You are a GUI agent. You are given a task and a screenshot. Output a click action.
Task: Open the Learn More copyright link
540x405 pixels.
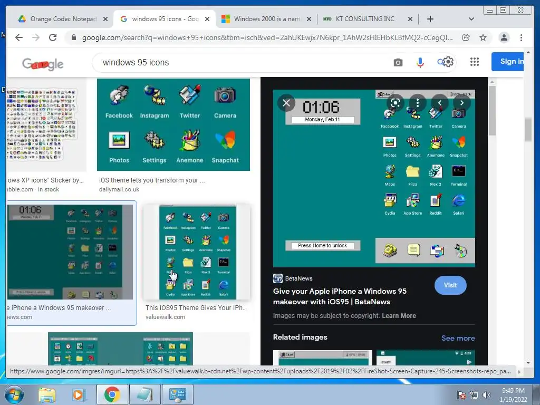coord(399,315)
